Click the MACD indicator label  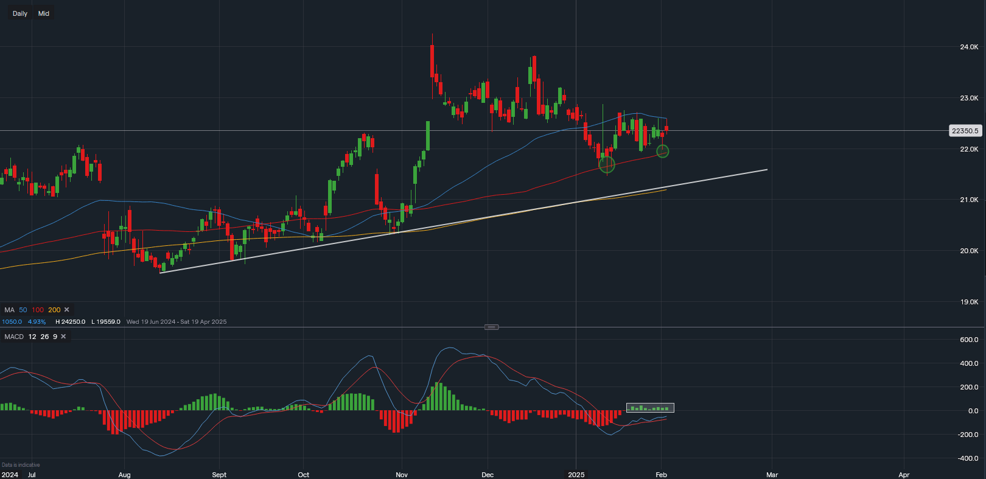coord(14,337)
